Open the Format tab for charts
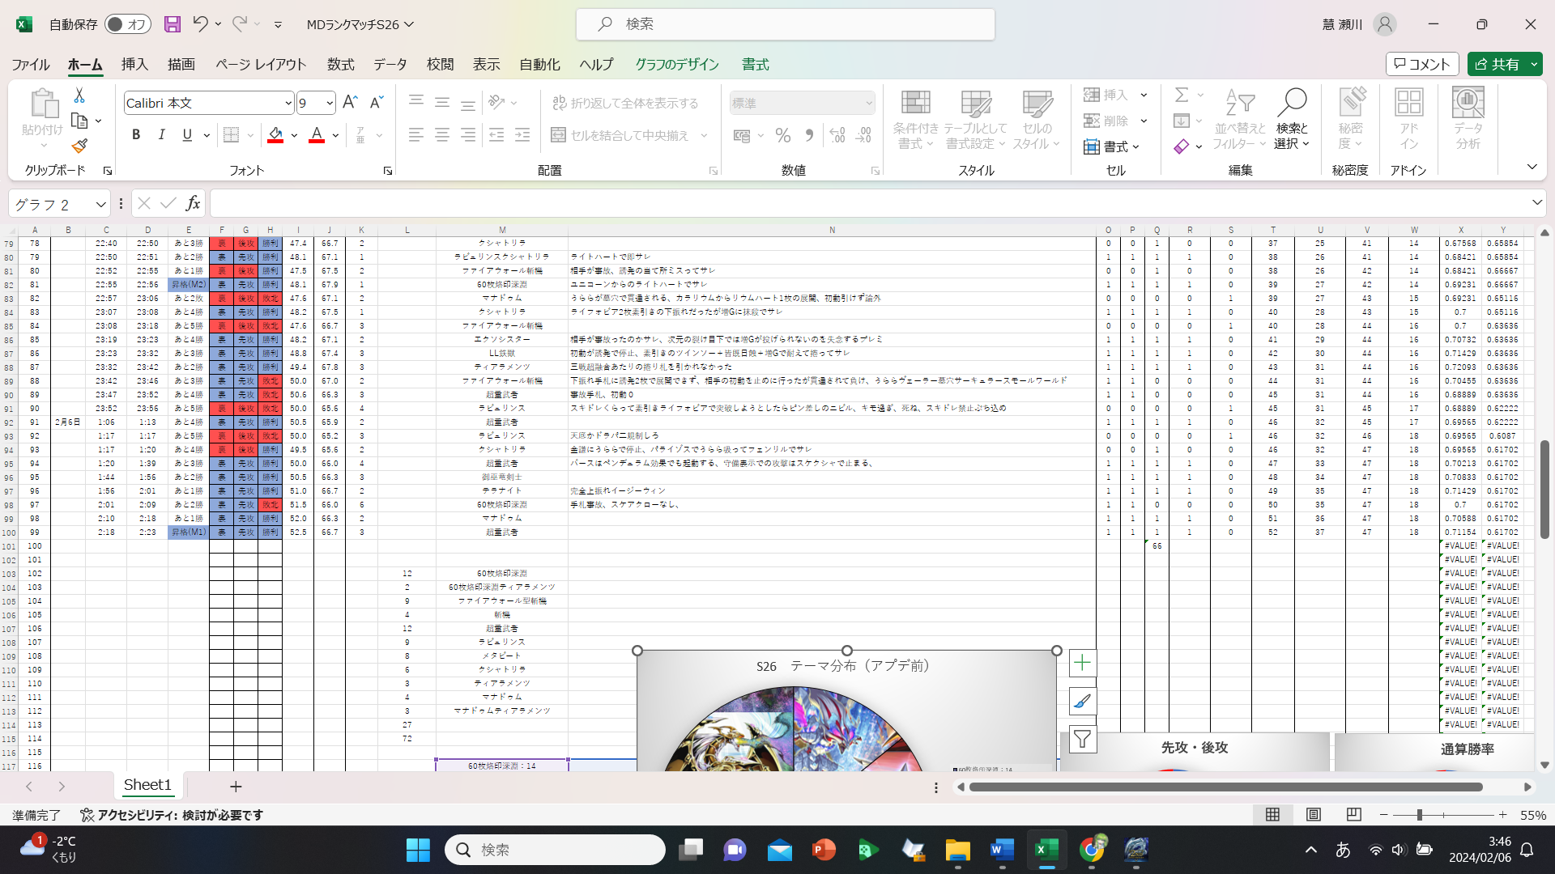 pos(755,64)
